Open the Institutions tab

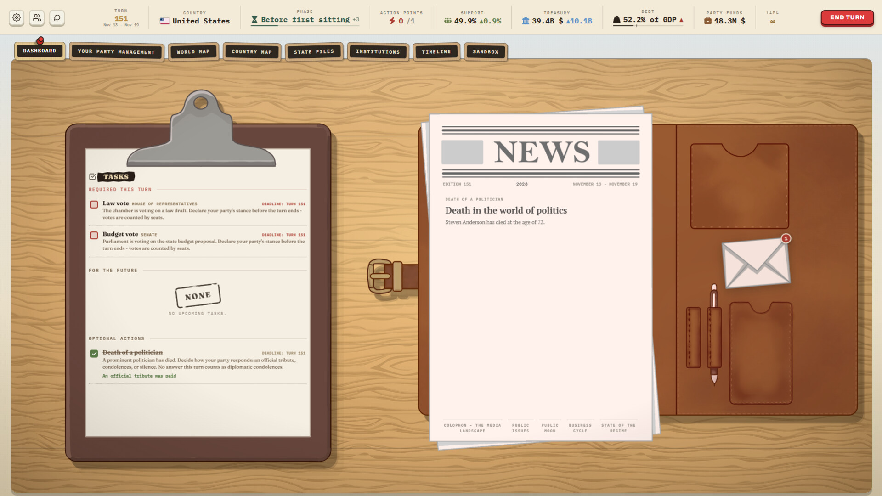pos(378,52)
